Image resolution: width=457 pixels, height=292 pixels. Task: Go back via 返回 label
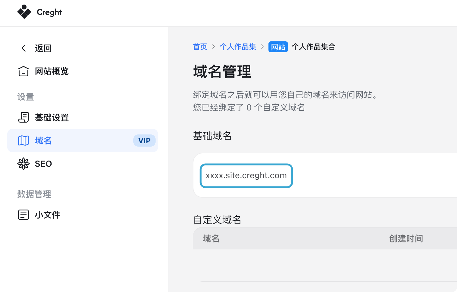pos(43,48)
